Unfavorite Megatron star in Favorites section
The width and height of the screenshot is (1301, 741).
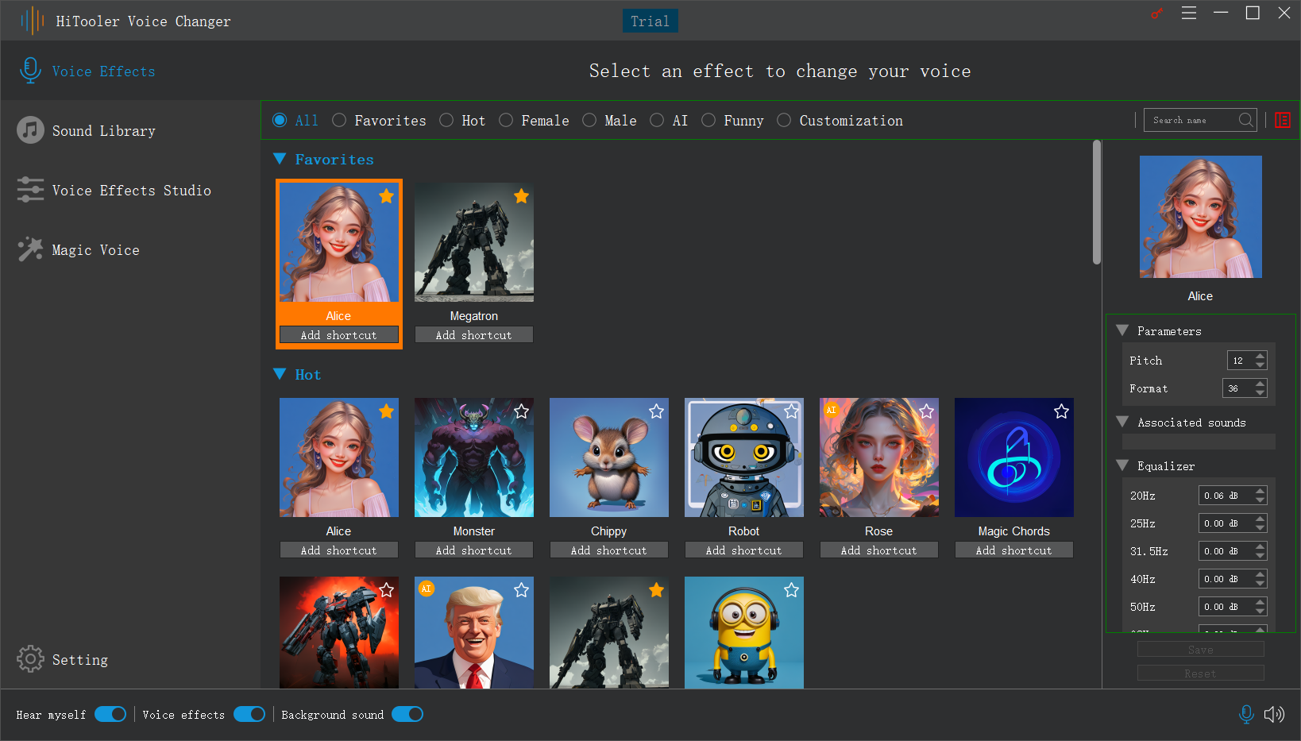pos(521,196)
